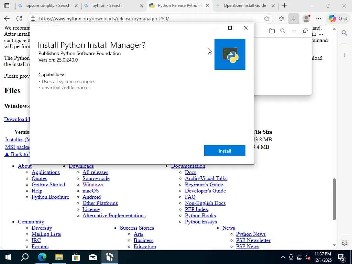Open downloads folder icon in downloads panel
The width and height of the screenshot is (352, 264).
click(272, 31)
